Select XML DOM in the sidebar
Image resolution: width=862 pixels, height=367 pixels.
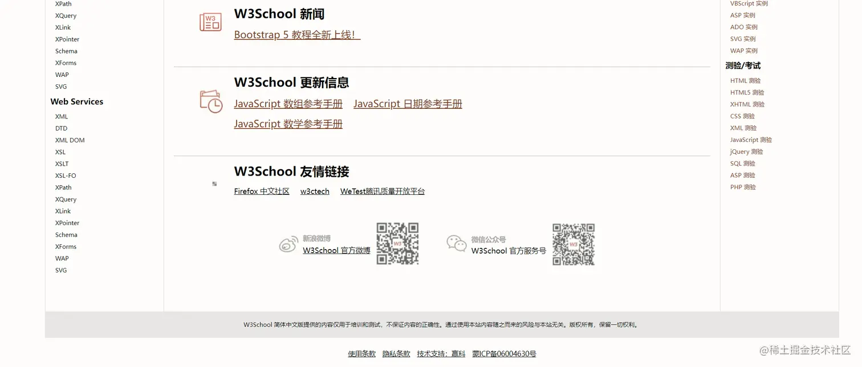pyautogui.click(x=70, y=140)
